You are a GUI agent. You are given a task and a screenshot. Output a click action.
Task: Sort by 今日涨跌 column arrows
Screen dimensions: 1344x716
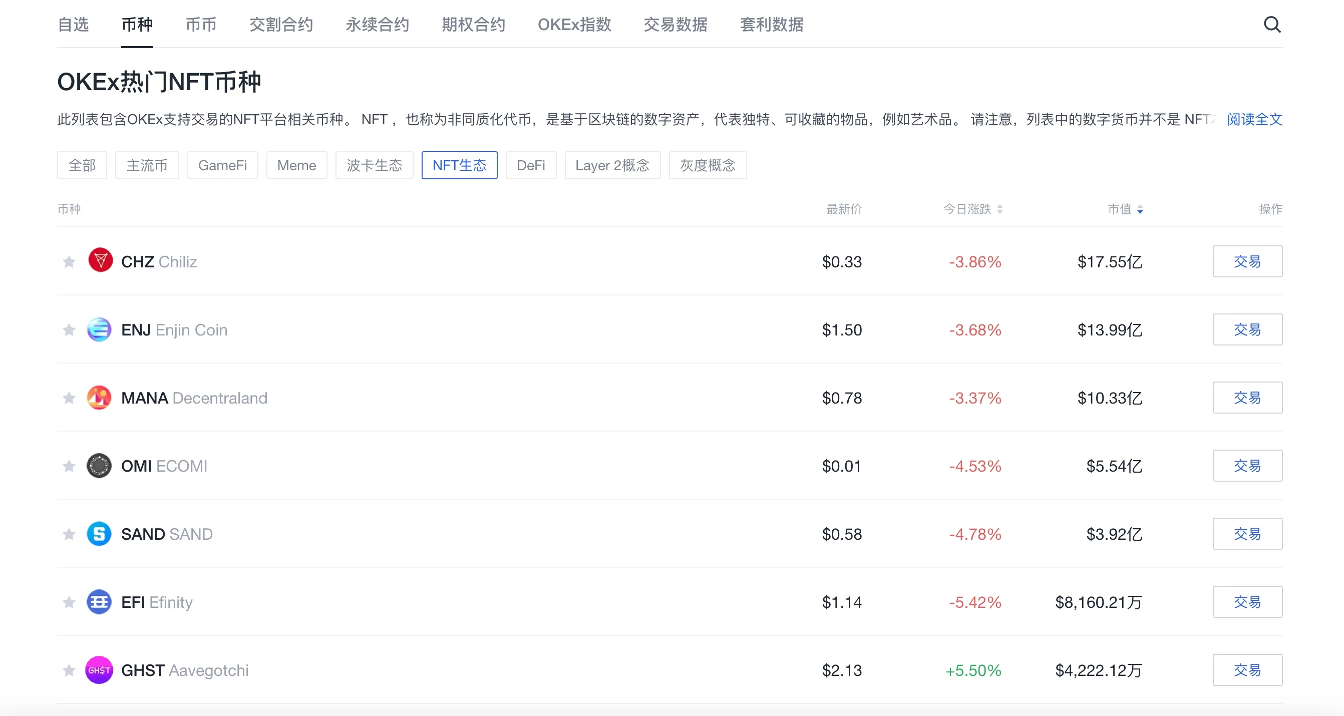[x=999, y=209]
